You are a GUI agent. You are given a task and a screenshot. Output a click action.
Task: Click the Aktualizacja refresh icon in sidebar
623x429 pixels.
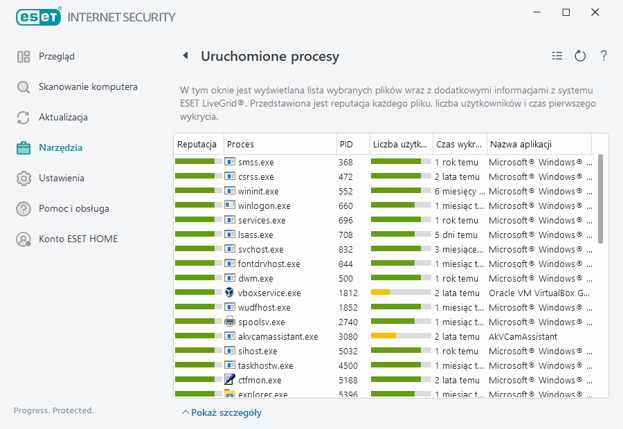coord(24,118)
